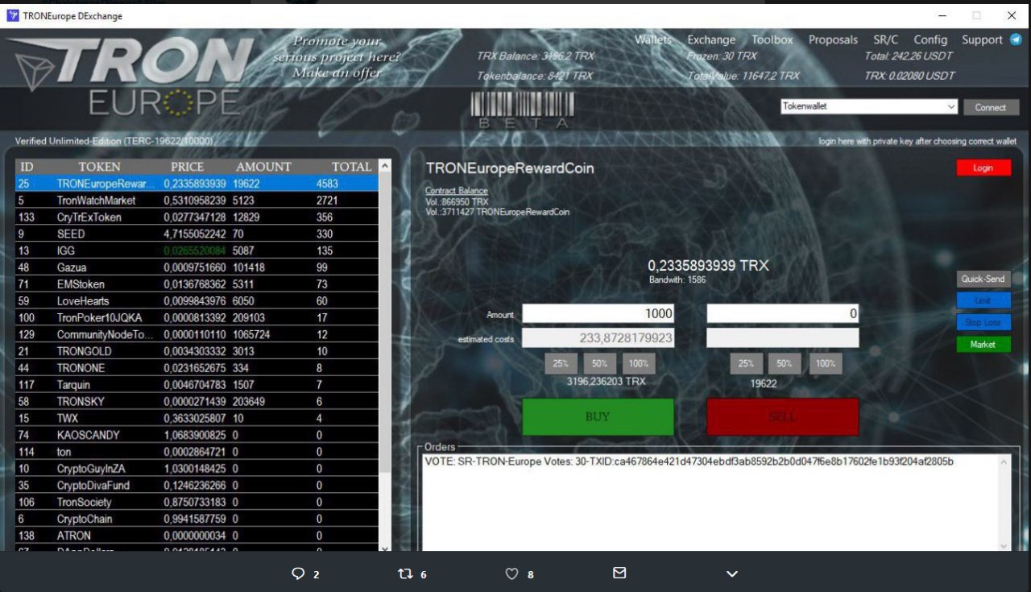Image resolution: width=1031 pixels, height=592 pixels.
Task: Click the Orders box scrollbar up arrow
Action: coord(1004,462)
